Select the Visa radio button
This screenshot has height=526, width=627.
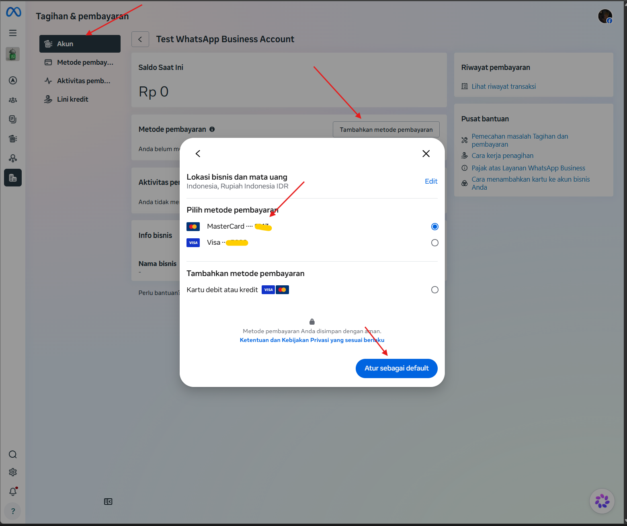point(434,243)
